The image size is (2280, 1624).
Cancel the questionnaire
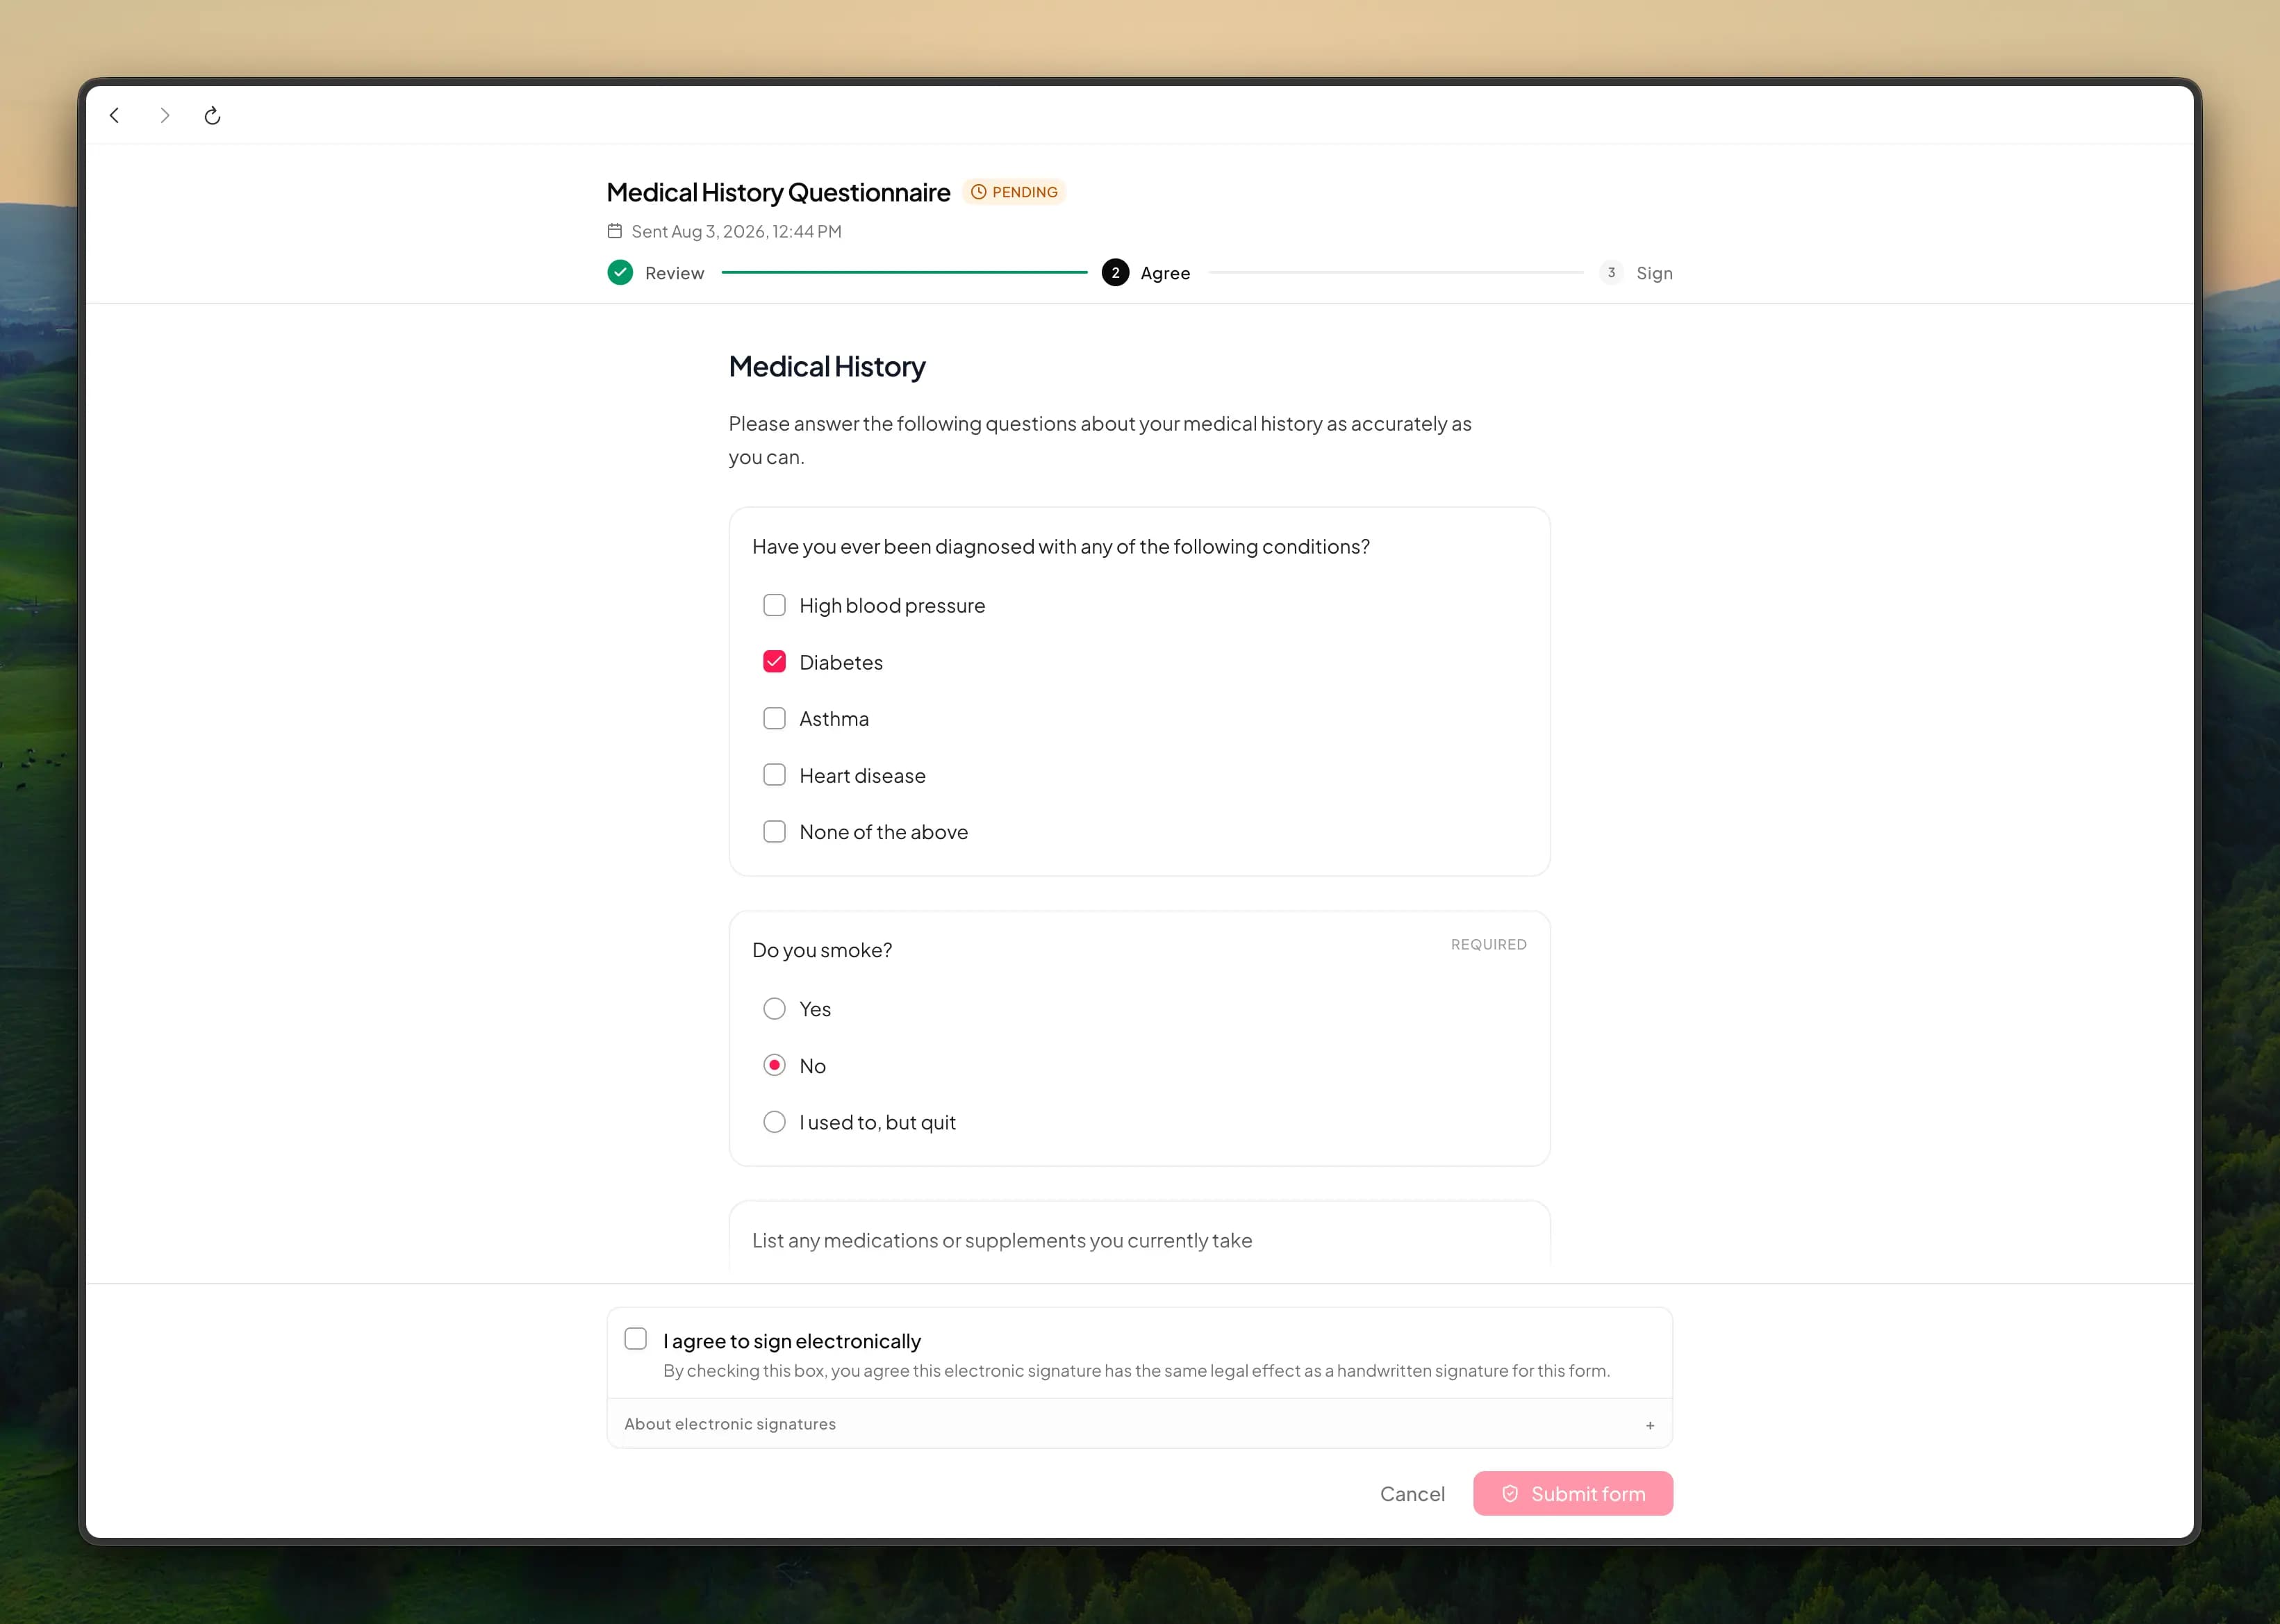point(1412,1493)
